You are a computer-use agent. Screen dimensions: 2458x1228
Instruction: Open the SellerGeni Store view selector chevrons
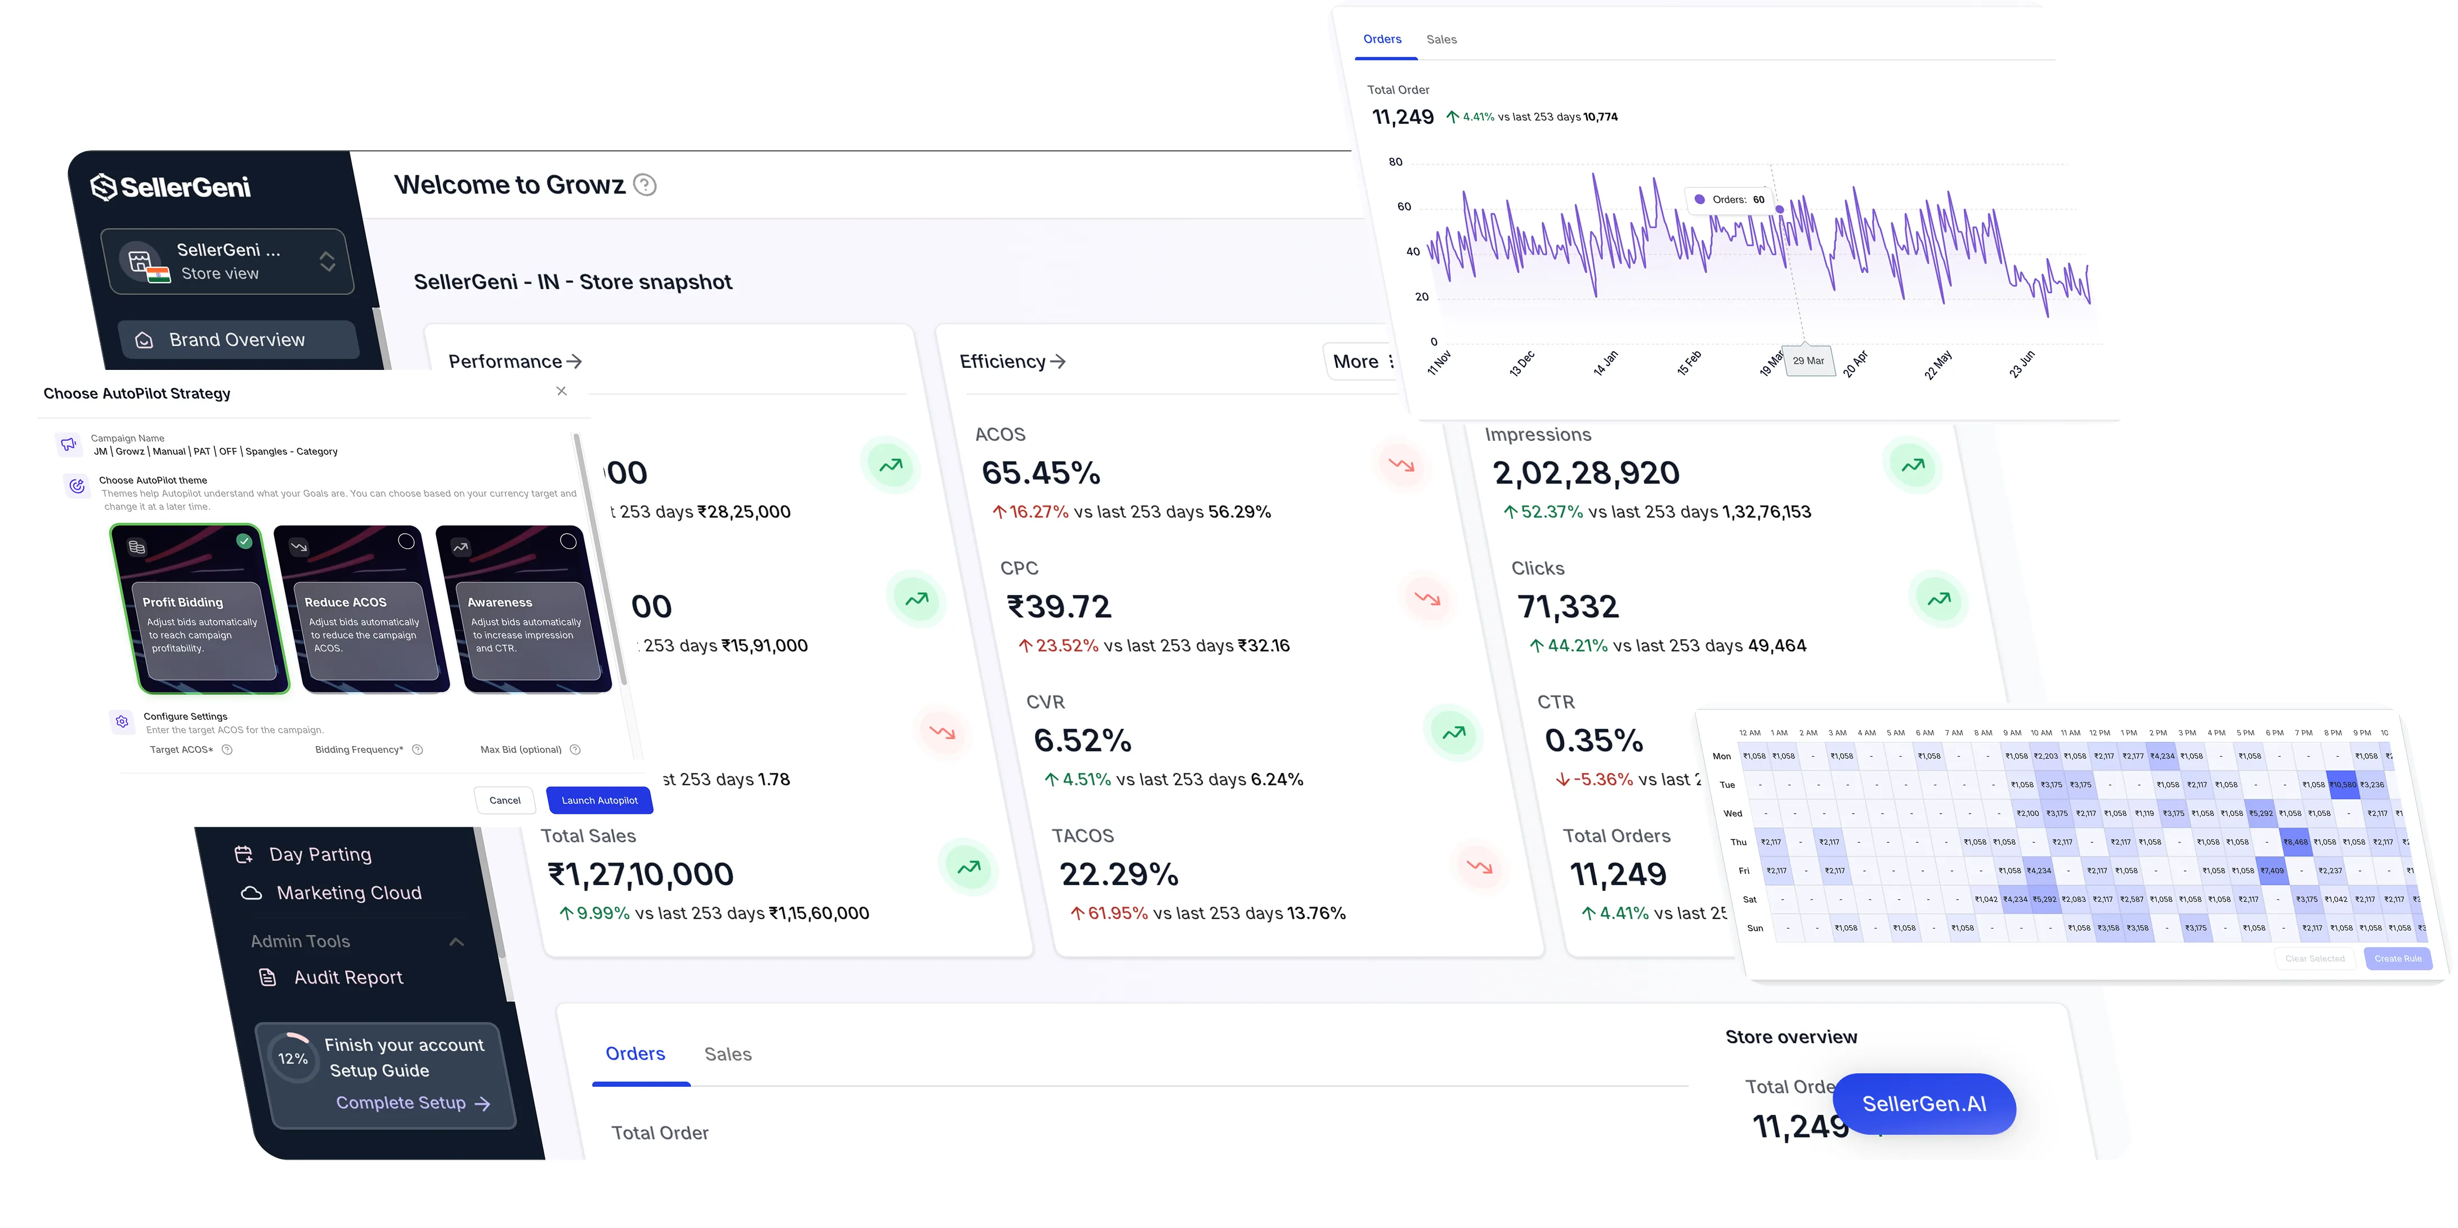click(x=327, y=261)
